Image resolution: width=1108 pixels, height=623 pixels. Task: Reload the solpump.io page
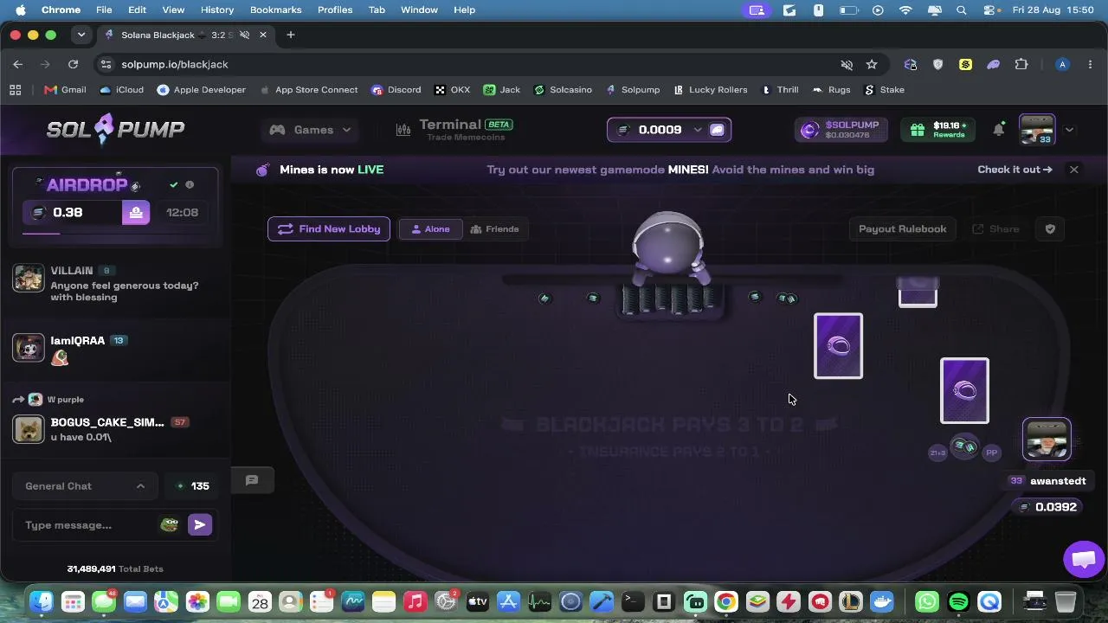(73, 64)
